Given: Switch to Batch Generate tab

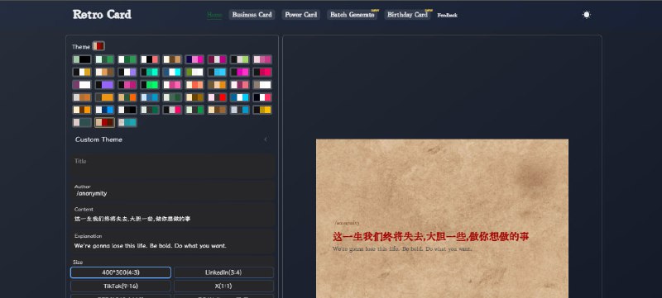Looking at the screenshot, I should point(353,15).
